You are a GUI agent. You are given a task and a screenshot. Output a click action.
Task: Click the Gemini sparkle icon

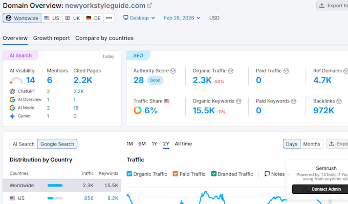coord(12,116)
